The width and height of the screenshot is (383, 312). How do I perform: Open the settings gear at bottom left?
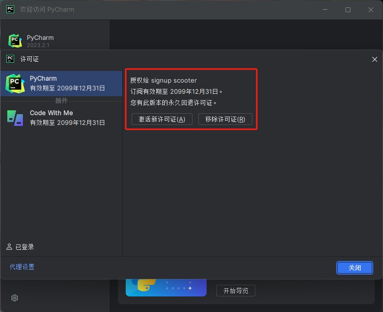click(15, 298)
